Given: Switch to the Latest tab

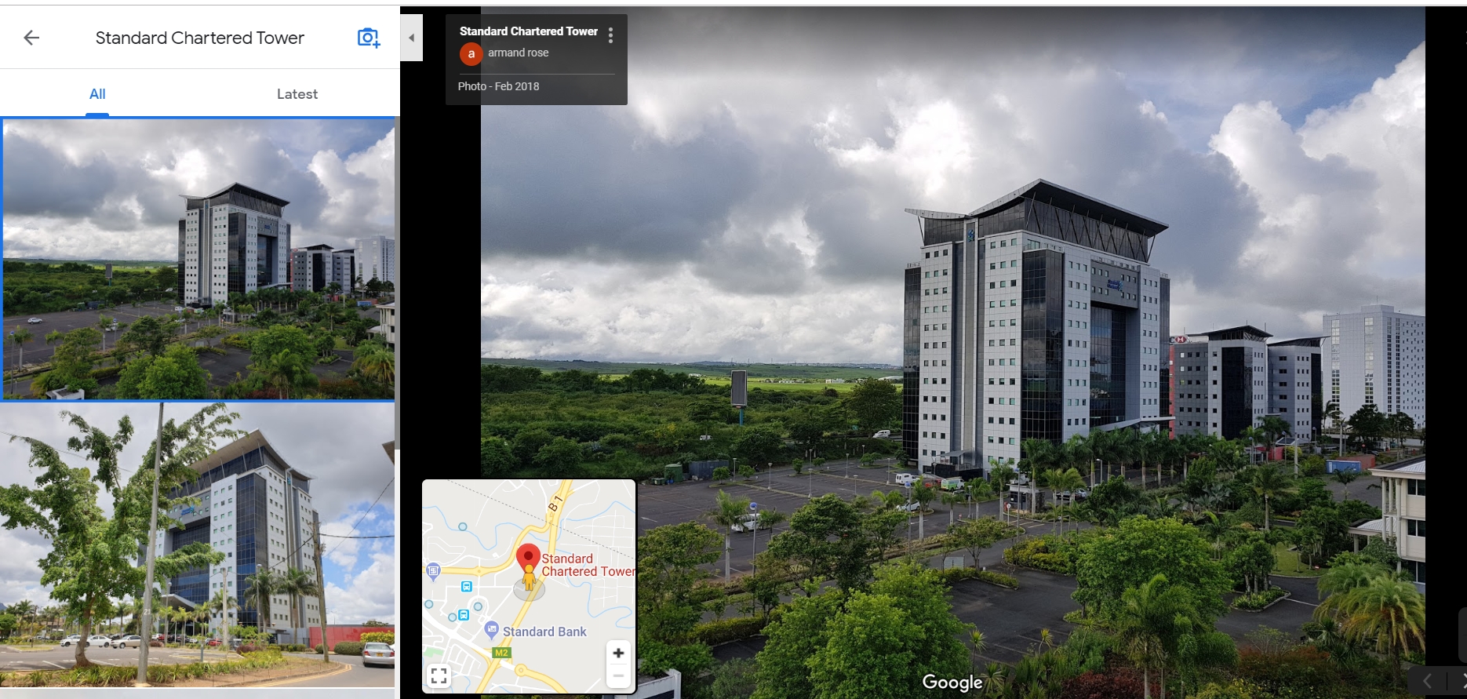Looking at the screenshot, I should tap(297, 94).
